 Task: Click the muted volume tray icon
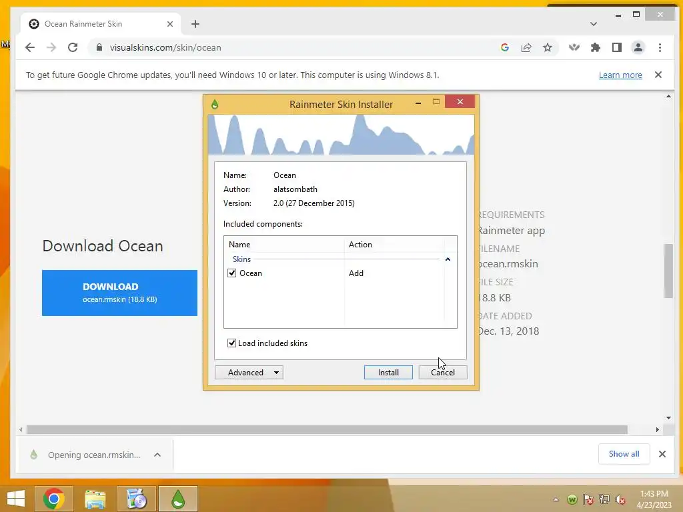(x=620, y=499)
